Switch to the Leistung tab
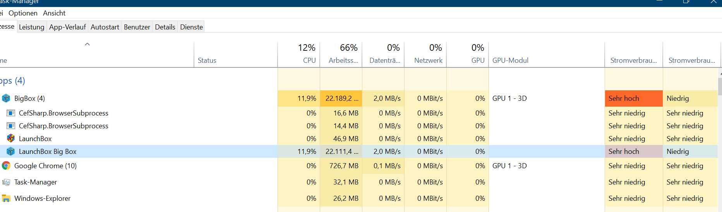Viewport: 722px width, 212px height. (x=32, y=27)
